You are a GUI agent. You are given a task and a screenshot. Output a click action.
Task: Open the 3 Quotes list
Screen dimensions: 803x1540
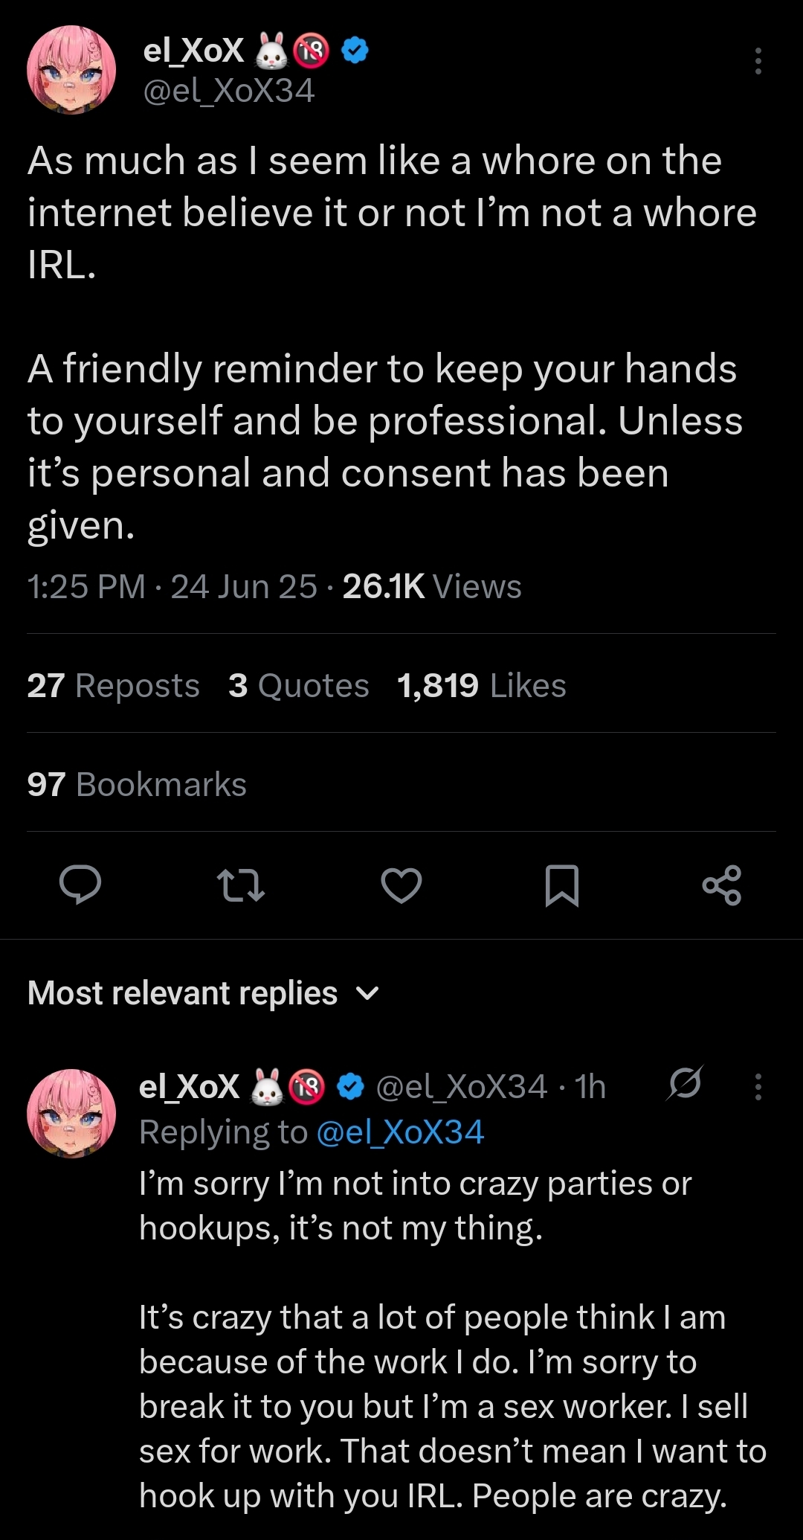click(298, 685)
